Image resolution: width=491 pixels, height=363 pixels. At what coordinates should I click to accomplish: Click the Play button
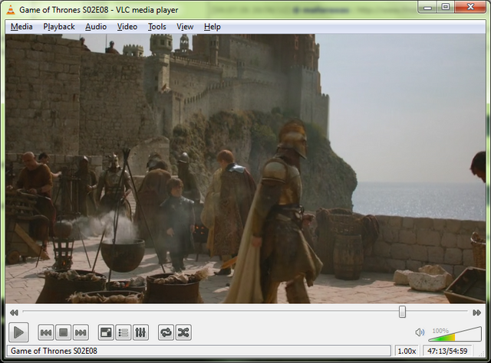tap(18, 332)
